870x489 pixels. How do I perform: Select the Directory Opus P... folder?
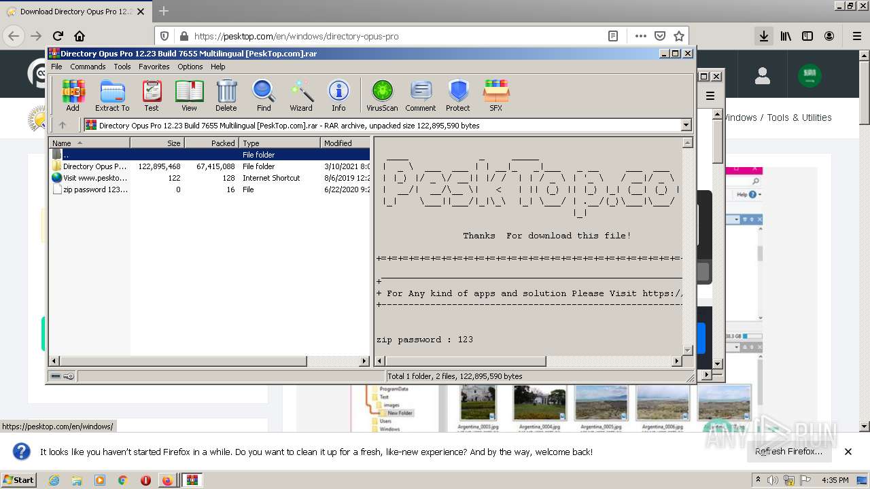[209, 166]
